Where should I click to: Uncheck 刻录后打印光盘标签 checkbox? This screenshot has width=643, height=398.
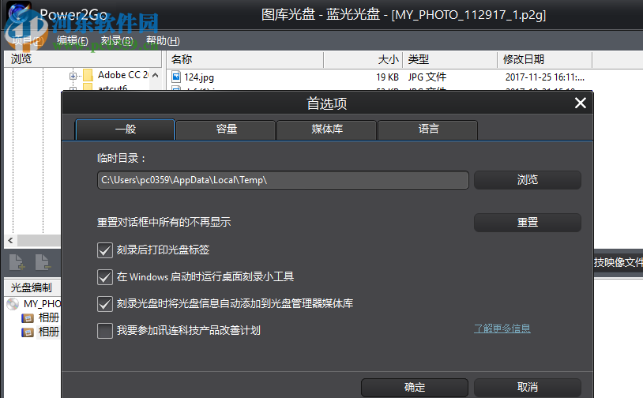point(105,250)
